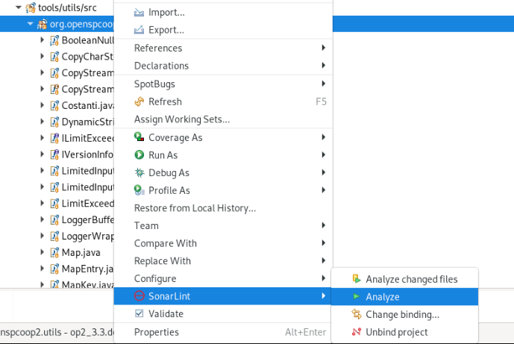Click the LimitExceed file icon

point(54,203)
